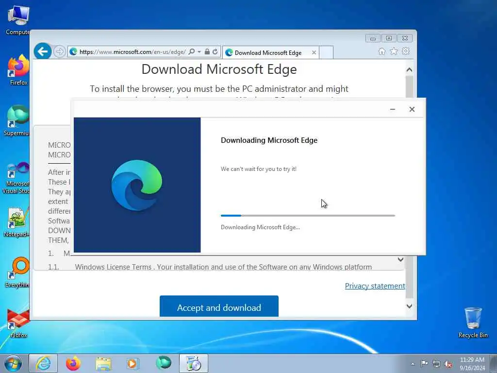The height and width of the screenshot is (373, 497).
Task: Click the address bar search magnifier icon
Action: [x=191, y=51]
